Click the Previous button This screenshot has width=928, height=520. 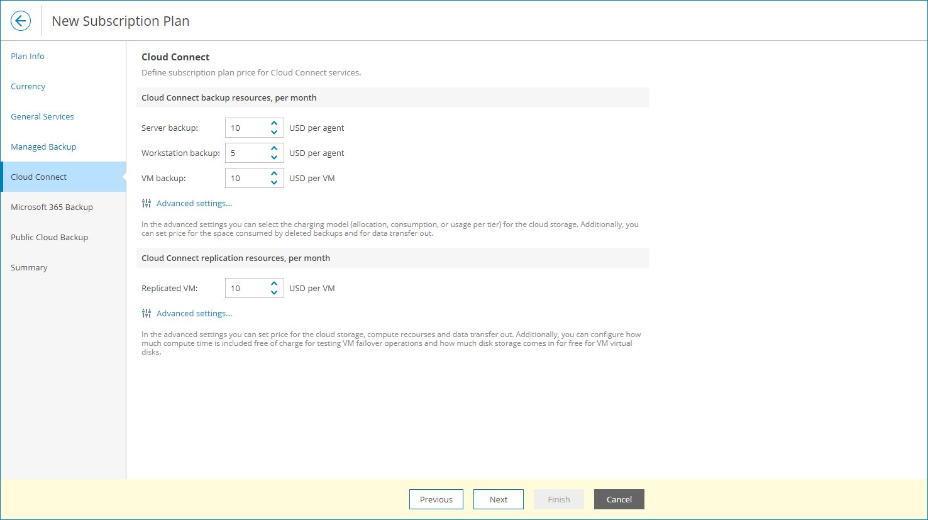tap(436, 499)
